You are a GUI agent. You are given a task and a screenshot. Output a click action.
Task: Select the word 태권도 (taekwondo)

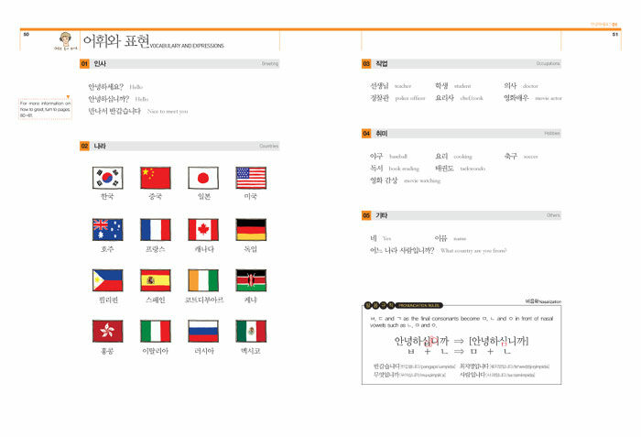click(445, 169)
